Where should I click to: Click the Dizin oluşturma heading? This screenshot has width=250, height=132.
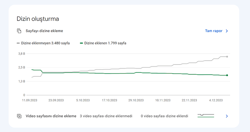point(38,19)
